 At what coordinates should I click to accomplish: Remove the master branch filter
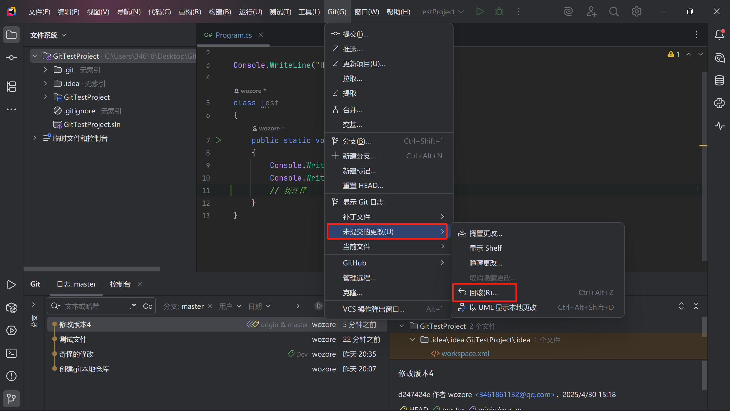pyautogui.click(x=210, y=306)
